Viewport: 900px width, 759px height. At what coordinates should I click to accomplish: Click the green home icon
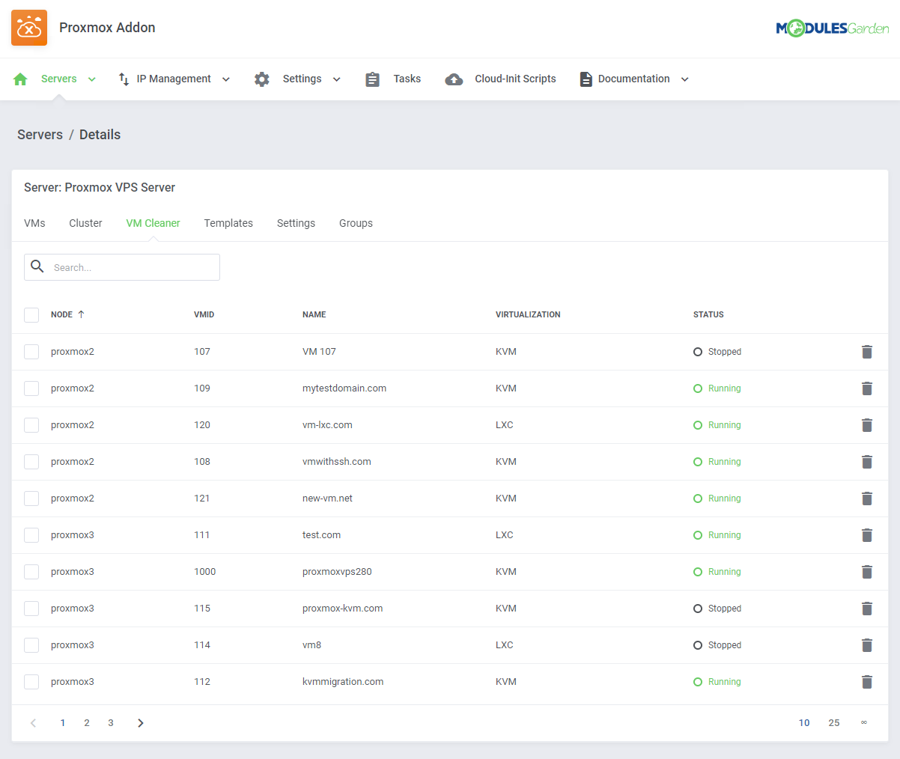20,79
